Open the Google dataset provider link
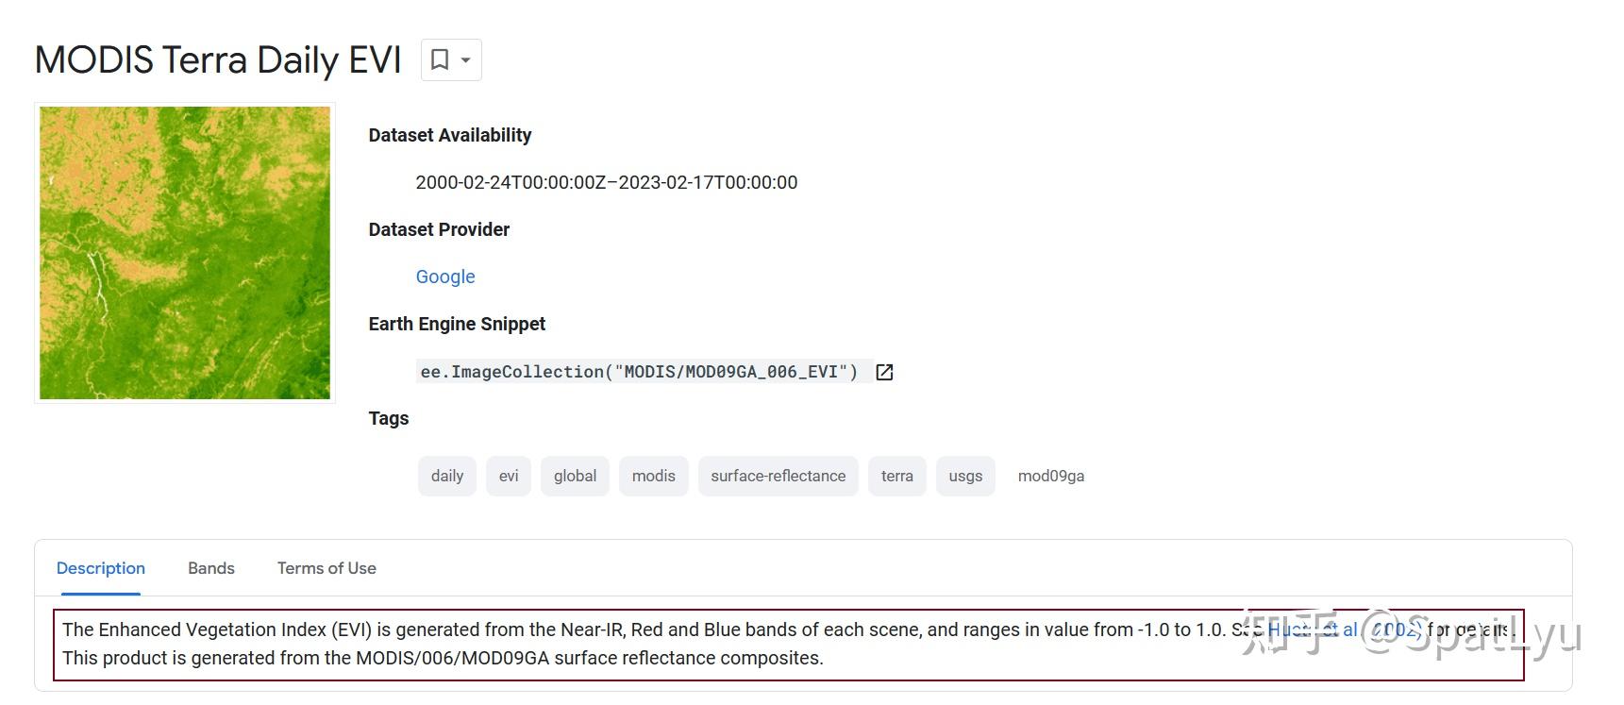Image resolution: width=1624 pixels, height=705 pixels. pos(445,277)
